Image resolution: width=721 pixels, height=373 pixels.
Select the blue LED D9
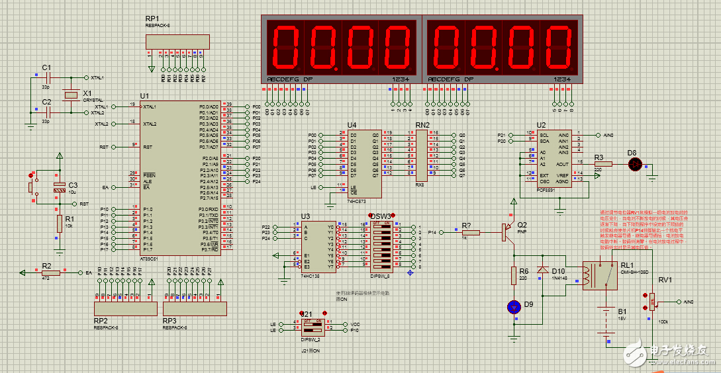coord(513,306)
